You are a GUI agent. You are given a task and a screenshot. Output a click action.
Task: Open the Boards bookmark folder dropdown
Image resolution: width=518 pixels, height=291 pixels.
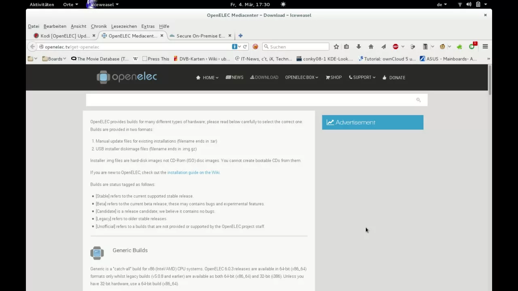pyautogui.click(x=54, y=59)
